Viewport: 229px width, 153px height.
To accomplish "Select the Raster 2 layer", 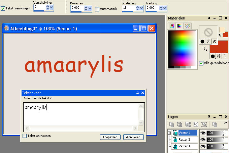I will coord(184,140).
